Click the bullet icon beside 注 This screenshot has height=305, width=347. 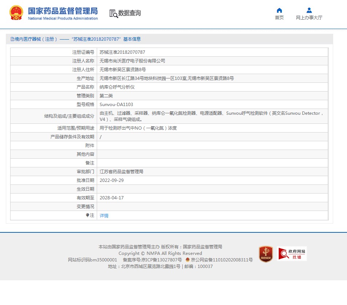coord(88,215)
